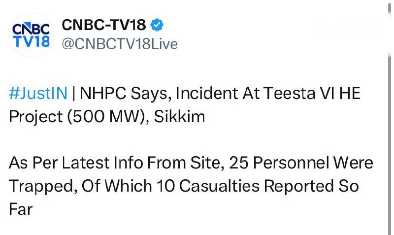
Task: Click the "10 Casualties" figure
Action: pos(208,186)
